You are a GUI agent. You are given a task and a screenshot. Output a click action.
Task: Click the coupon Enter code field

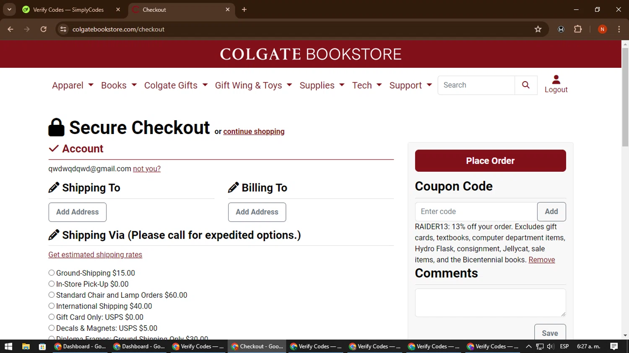(x=476, y=211)
